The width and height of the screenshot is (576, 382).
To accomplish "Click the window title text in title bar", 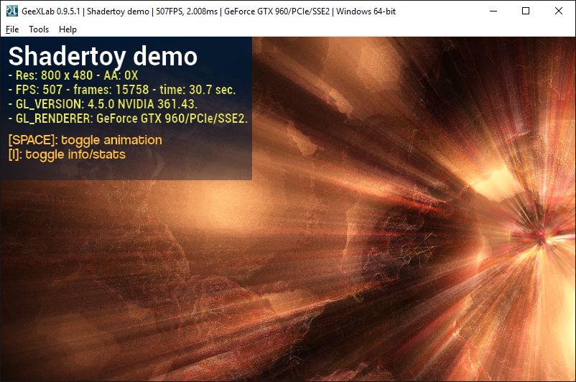I will pos(209,11).
